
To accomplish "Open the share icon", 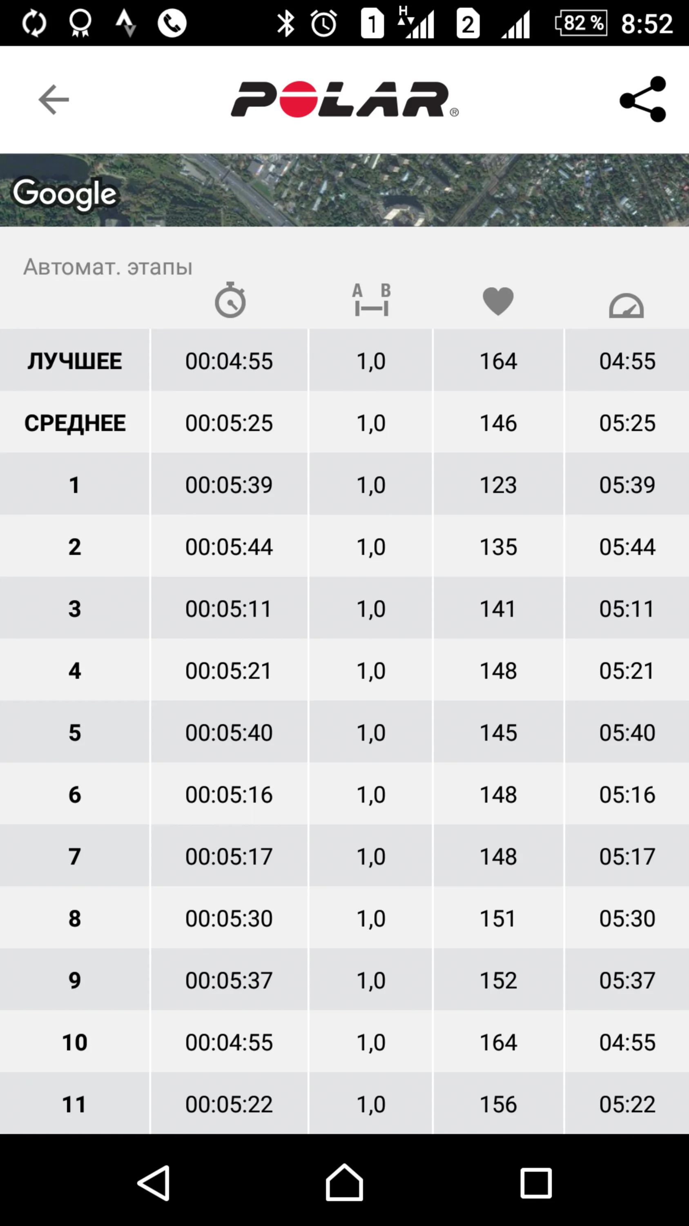I will pyautogui.click(x=643, y=99).
